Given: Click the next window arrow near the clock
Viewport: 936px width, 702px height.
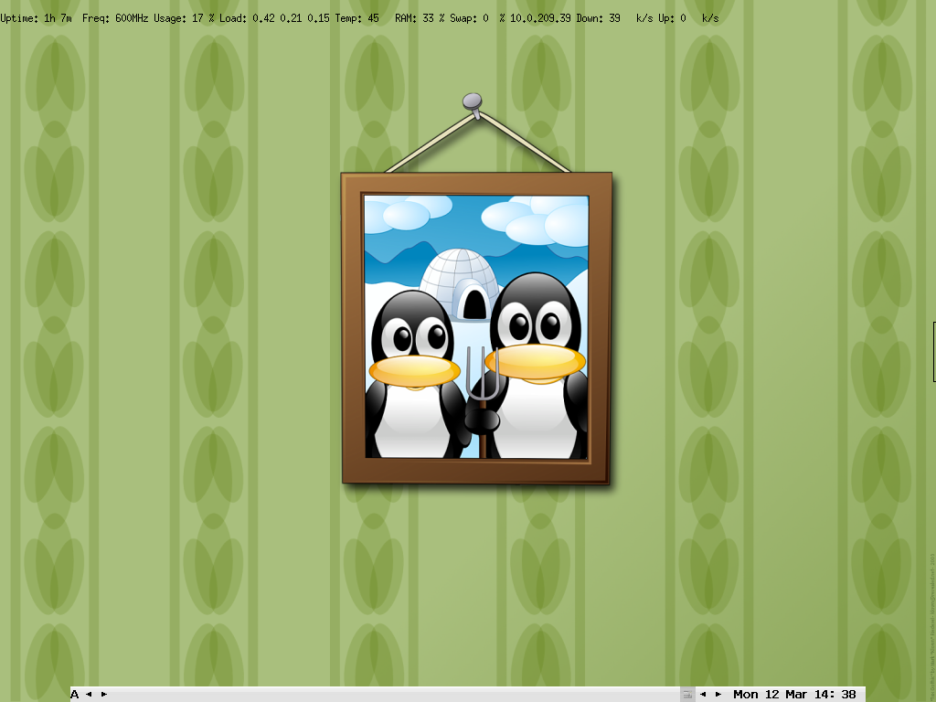Looking at the screenshot, I should (x=718, y=695).
